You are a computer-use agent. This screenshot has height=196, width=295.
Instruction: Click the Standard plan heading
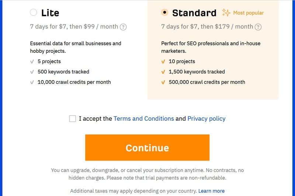(194, 13)
